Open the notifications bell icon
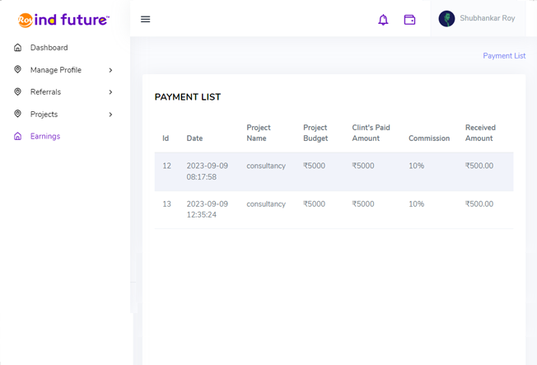537x365 pixels. click(x=383, y=19)
